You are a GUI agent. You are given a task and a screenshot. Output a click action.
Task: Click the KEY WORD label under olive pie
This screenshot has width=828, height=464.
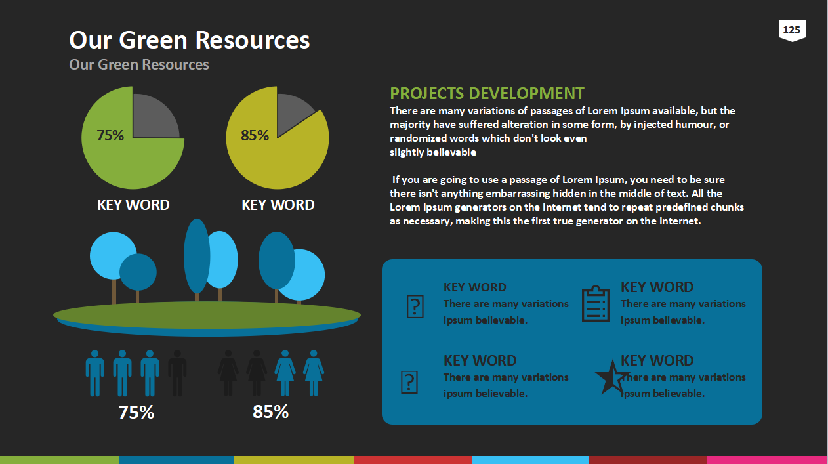[x=278, y=205]
